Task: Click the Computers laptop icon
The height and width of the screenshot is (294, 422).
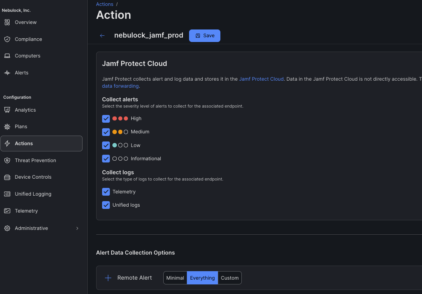Action: 7,56
